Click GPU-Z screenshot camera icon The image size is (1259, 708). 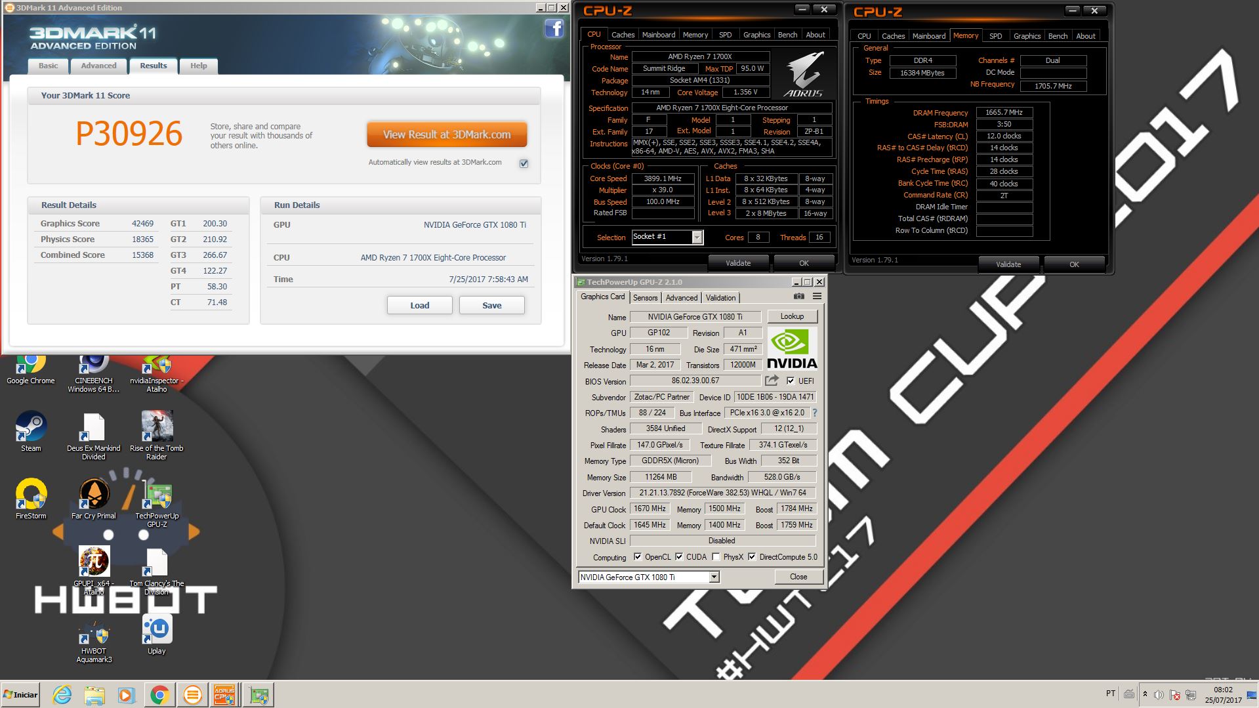[798, 297]
